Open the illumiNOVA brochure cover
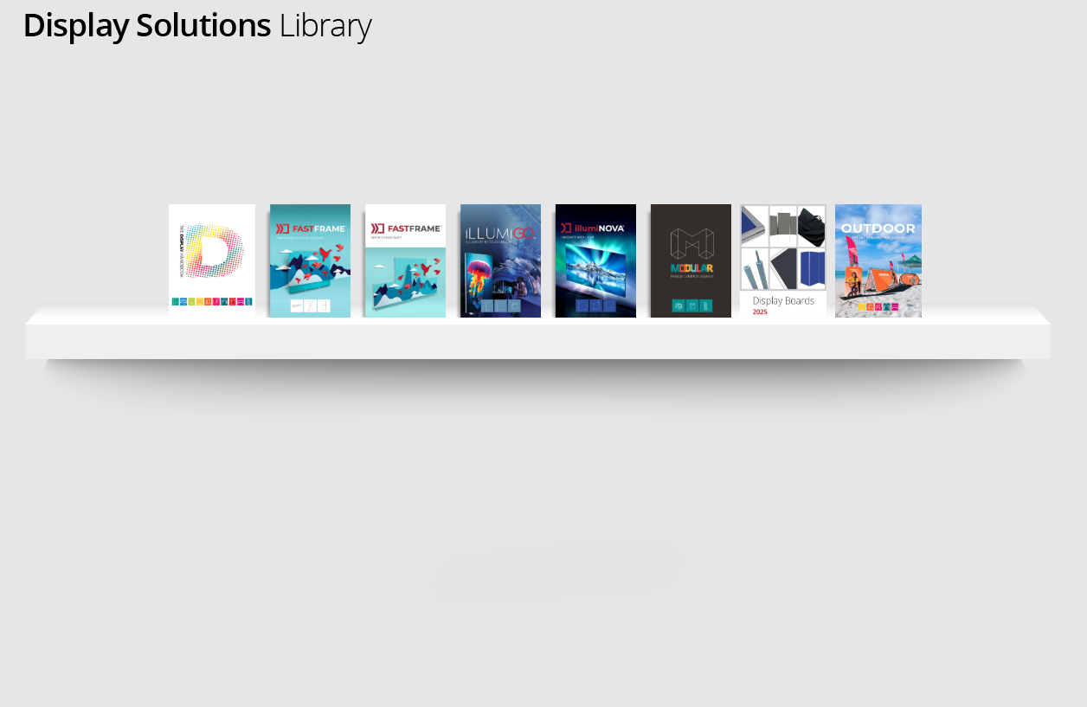1087x707 pixels. 595,260
